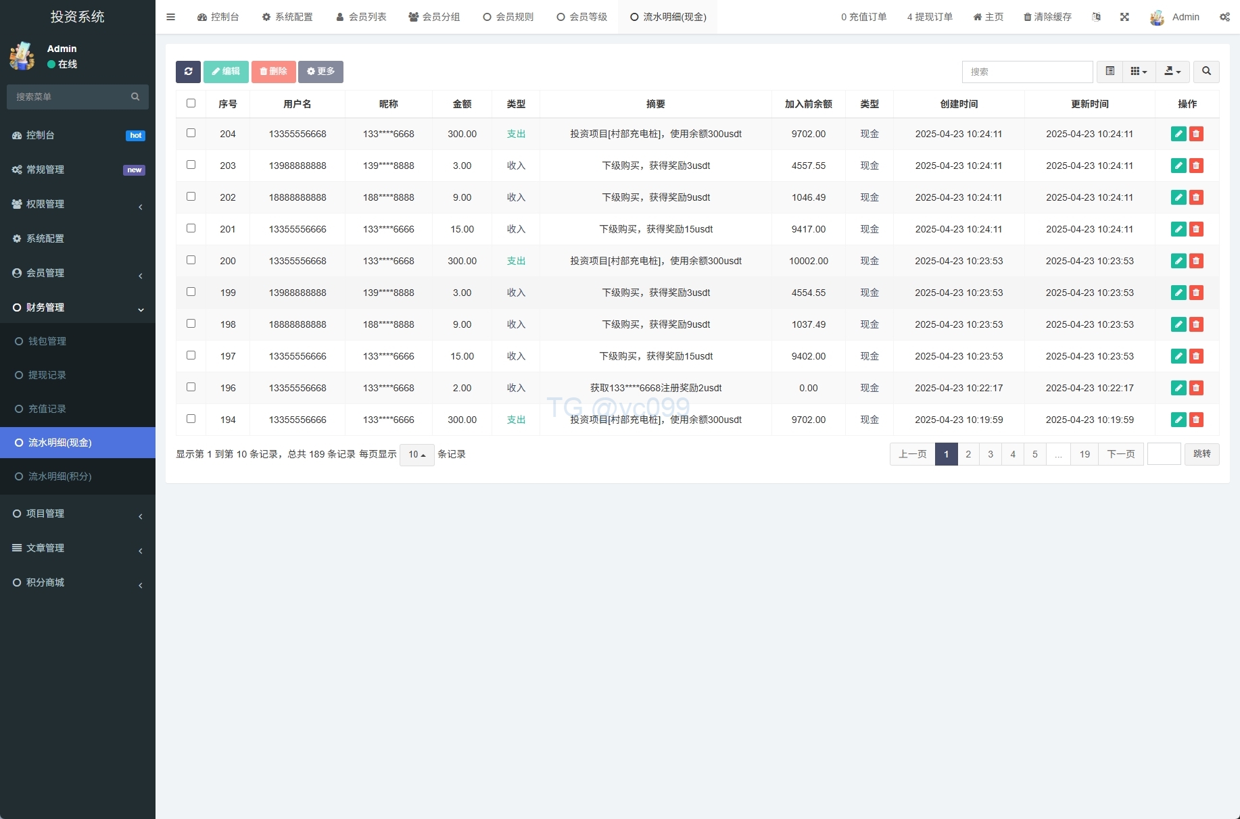The height and width of the screenshot is (819, 1240).
Task: Open the top-right settings gears icon
Action: [1224, 17]
